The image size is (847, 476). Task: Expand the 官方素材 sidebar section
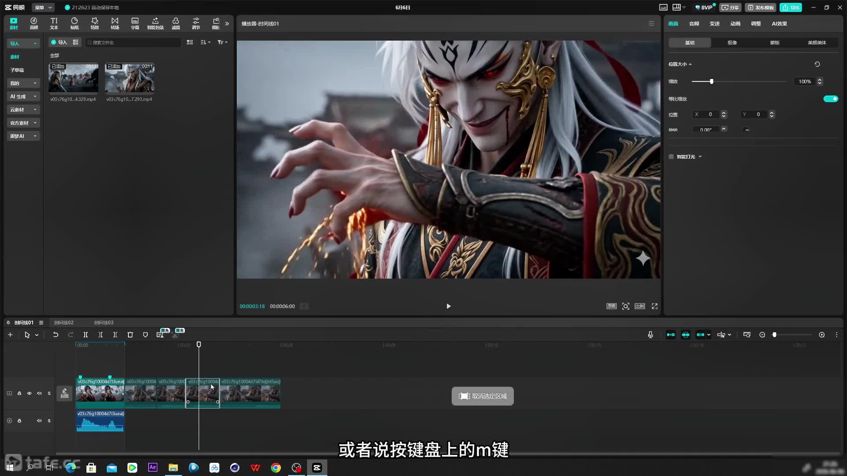click(23, 123)
